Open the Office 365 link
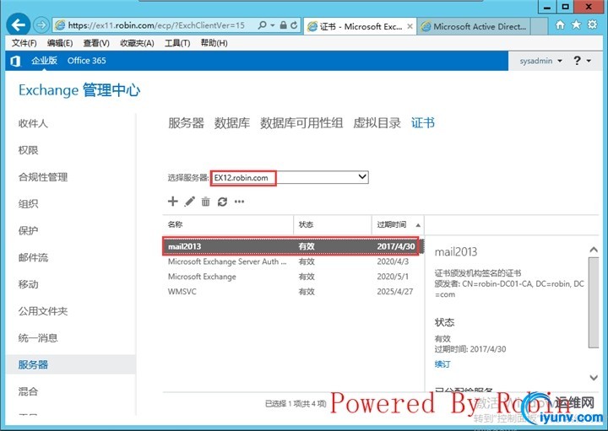The width and height of the screenshot is (608, 431). click(x=86, y=61)
